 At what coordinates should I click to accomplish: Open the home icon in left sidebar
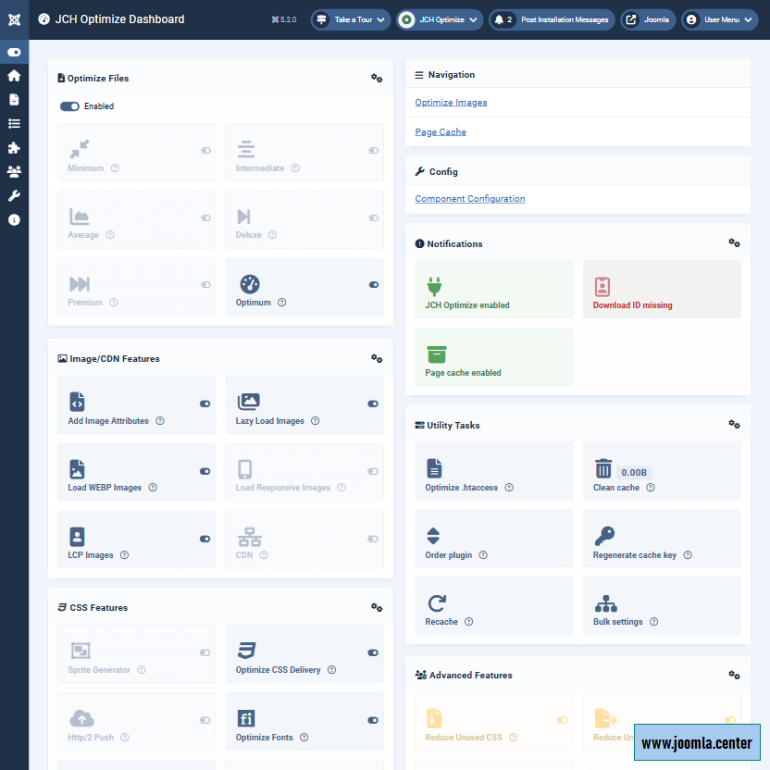(14, 76)
